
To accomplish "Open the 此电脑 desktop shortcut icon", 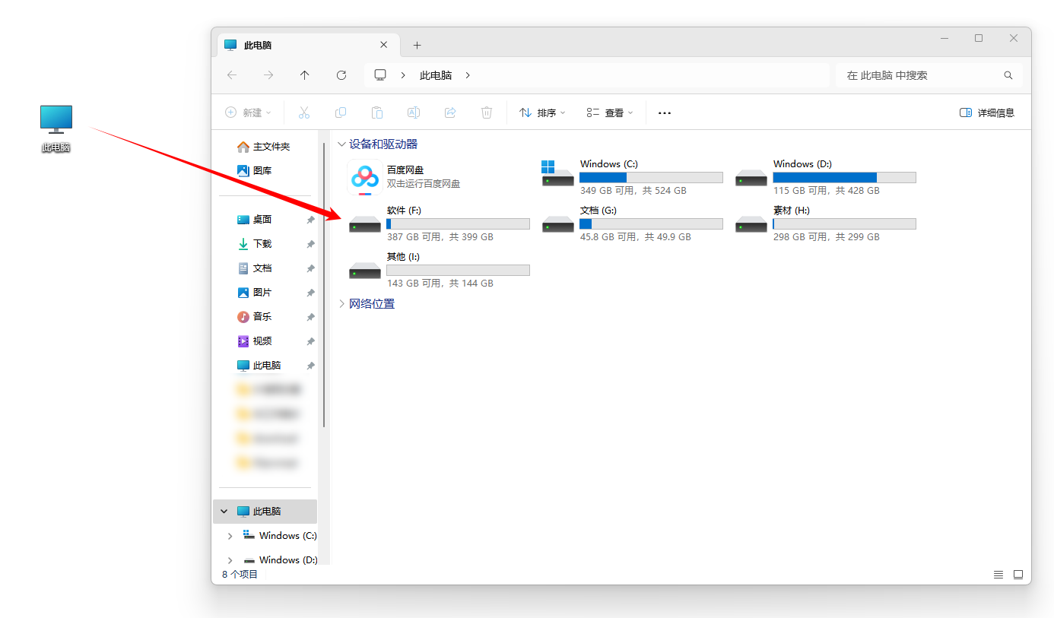I will pyautogui.click(x=56, y=120).
